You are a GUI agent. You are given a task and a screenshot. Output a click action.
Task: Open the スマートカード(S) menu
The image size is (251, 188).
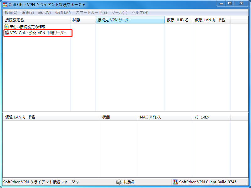click(91, 13)
